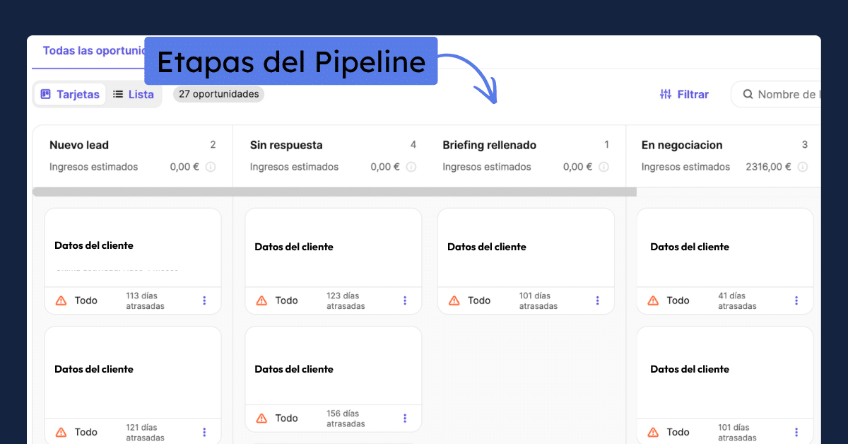Screen dimensions: 848x444
Task: Click the Lista bullet-list icon
Action: tap(118, 94)
